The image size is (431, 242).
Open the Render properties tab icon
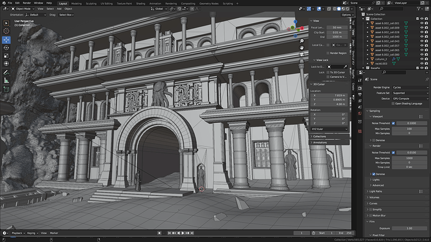click(360, 89)
